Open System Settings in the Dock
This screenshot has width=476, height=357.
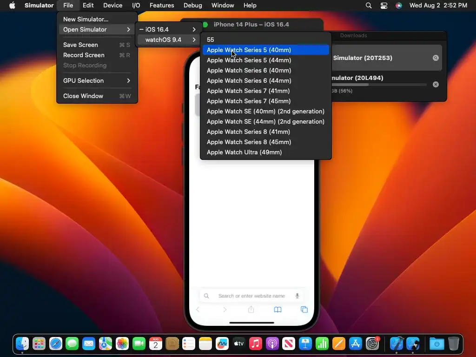(x=372, y=344)
